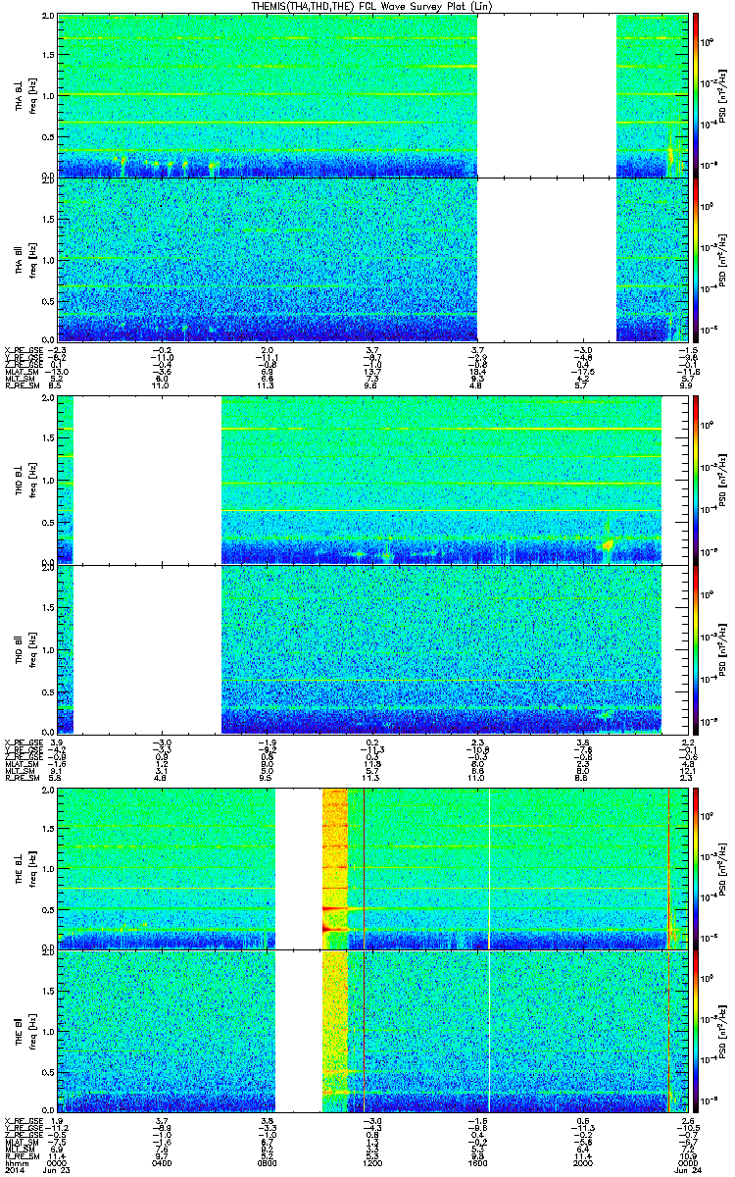
Task: Click the white data gap in THD BL panel
Action: [x=148, y=479]
